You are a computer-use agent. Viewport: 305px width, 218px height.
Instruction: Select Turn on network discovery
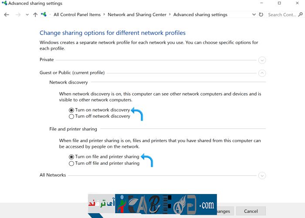pyautogui.click(x=71, y=110)
